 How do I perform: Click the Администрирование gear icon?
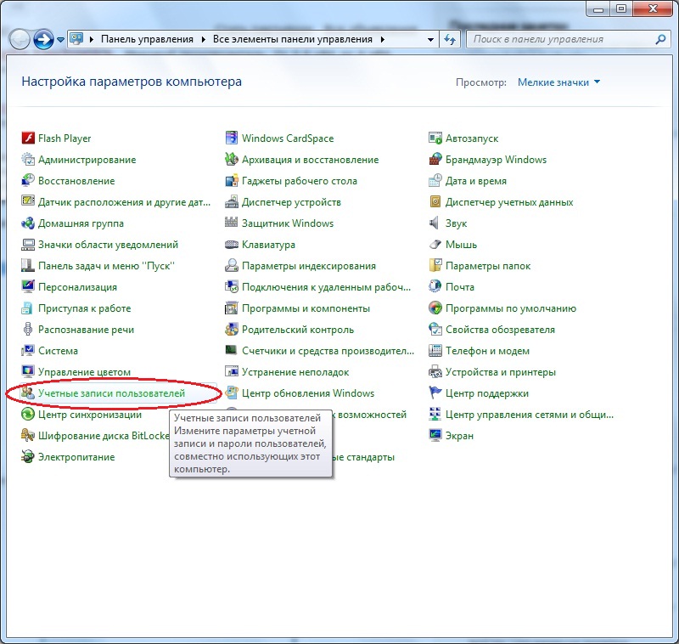pos(28,160)
